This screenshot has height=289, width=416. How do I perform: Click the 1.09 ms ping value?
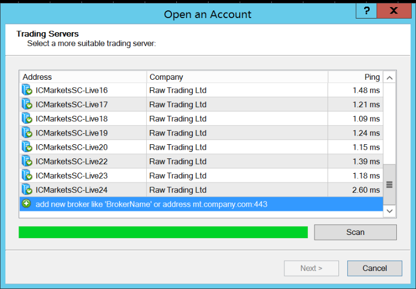[366, 119]
